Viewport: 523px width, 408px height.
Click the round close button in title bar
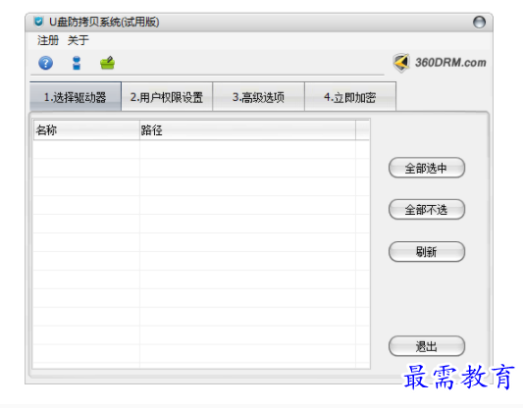point(479,22)
